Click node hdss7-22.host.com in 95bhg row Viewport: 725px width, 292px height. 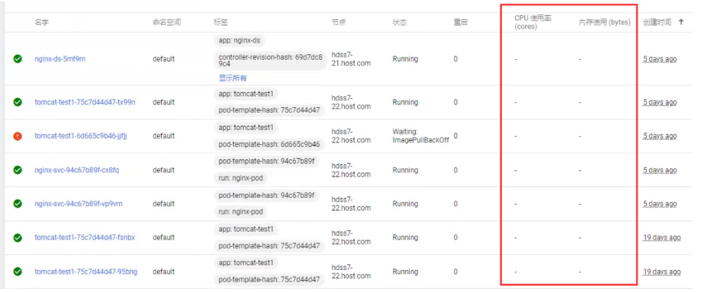coord(351,271)
